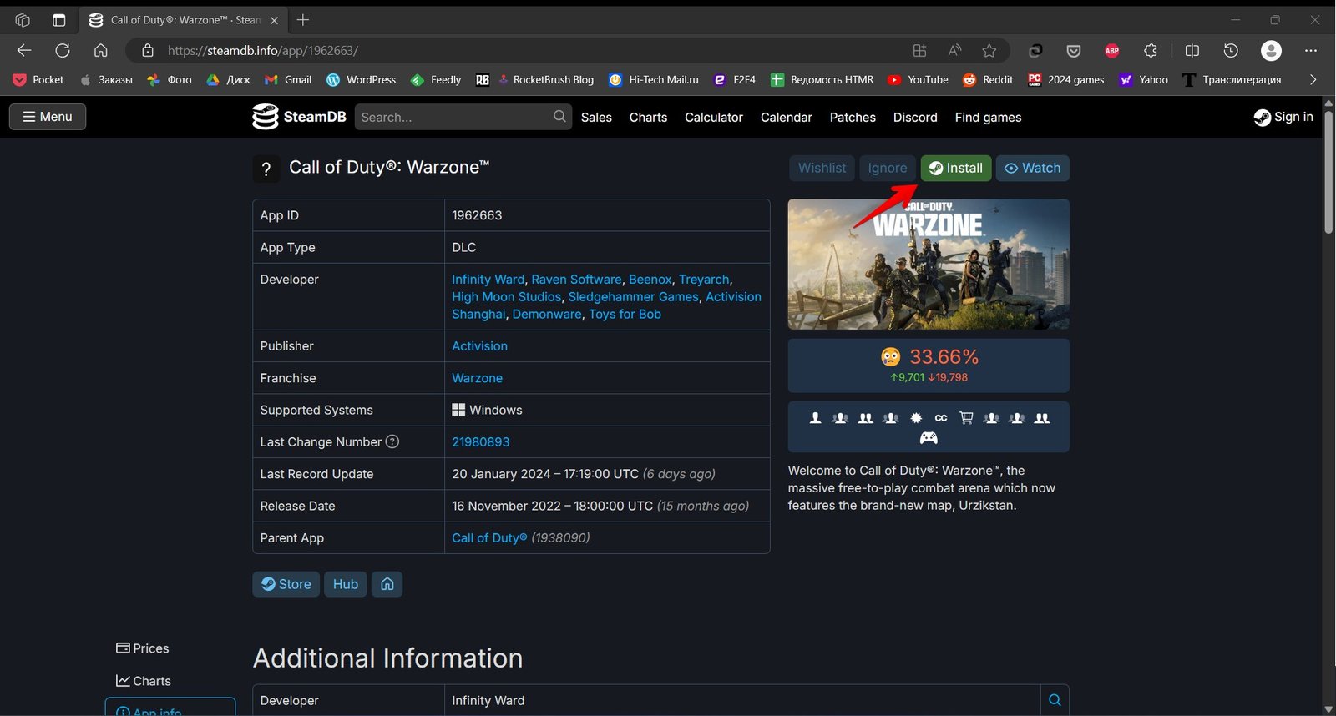
Task: Toggle the Ignore button
Action: [887, 168]
